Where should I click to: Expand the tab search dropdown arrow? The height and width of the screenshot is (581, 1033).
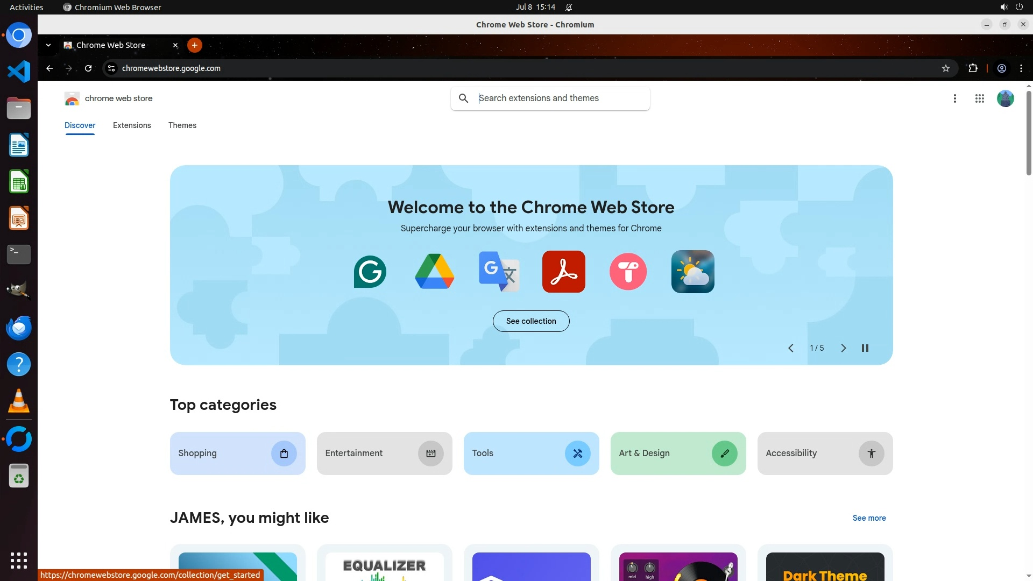tap(48, 45)
